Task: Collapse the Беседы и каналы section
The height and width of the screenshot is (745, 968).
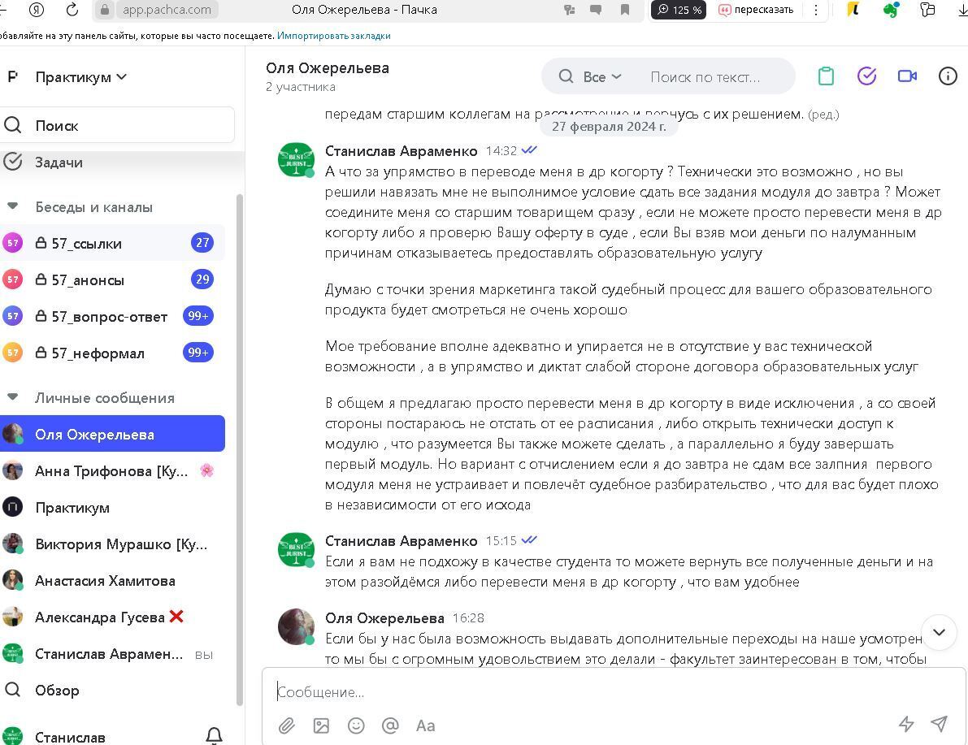Action: click(11, 206)
